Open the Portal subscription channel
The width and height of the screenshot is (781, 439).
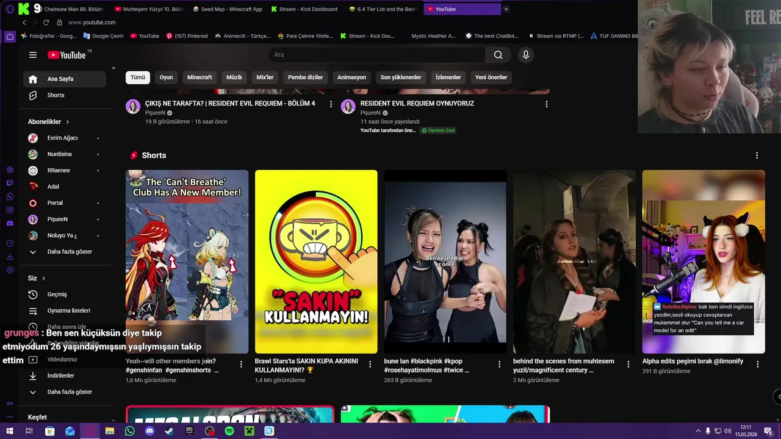pos(65,203)
